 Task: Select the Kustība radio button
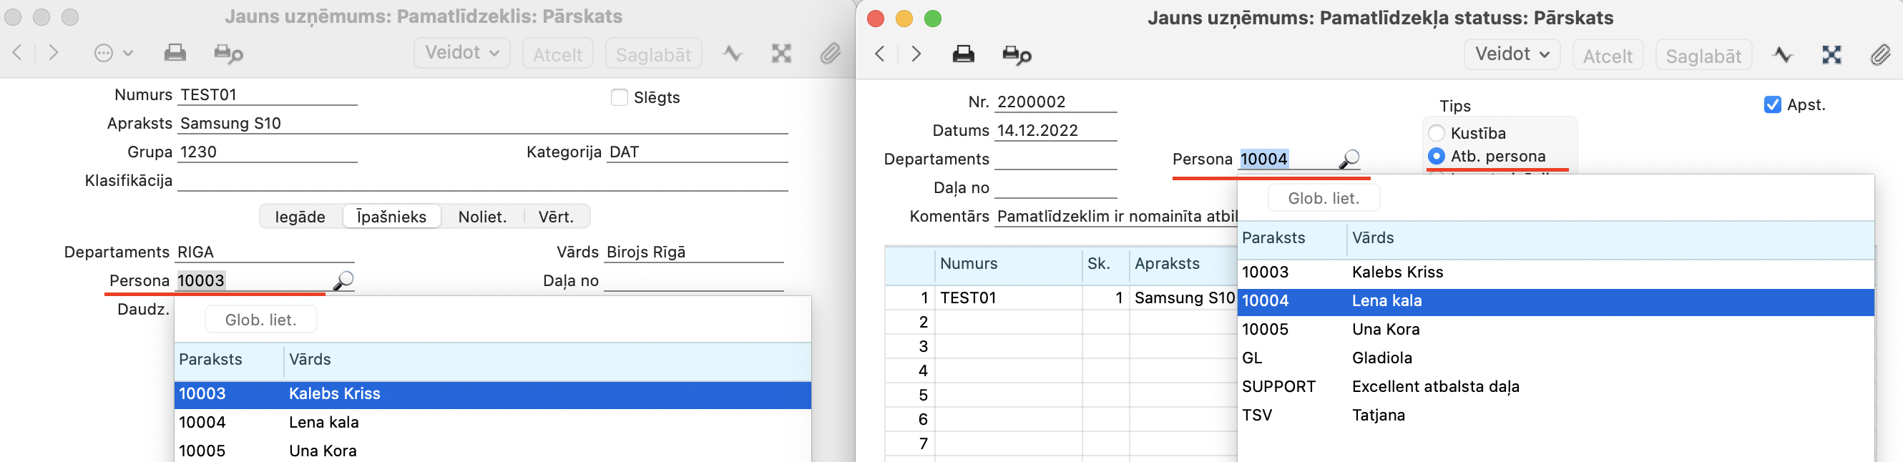1436,133
